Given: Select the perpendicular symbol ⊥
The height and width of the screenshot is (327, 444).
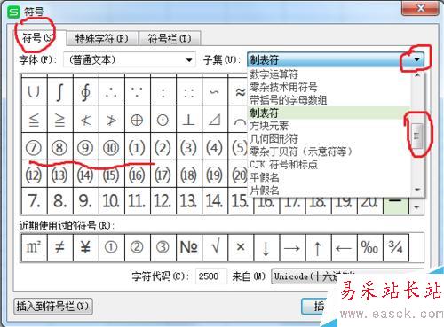Looking at the screenshot, I should (x=189, y=120).
